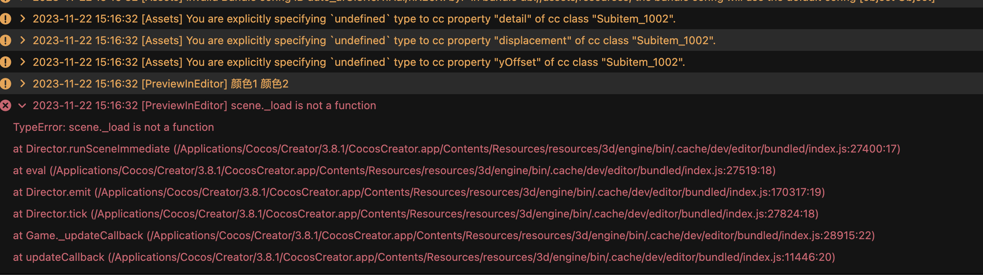Open the Director.emit stack frame path
This screenshot has width=983, height=275.
[419, 192]
